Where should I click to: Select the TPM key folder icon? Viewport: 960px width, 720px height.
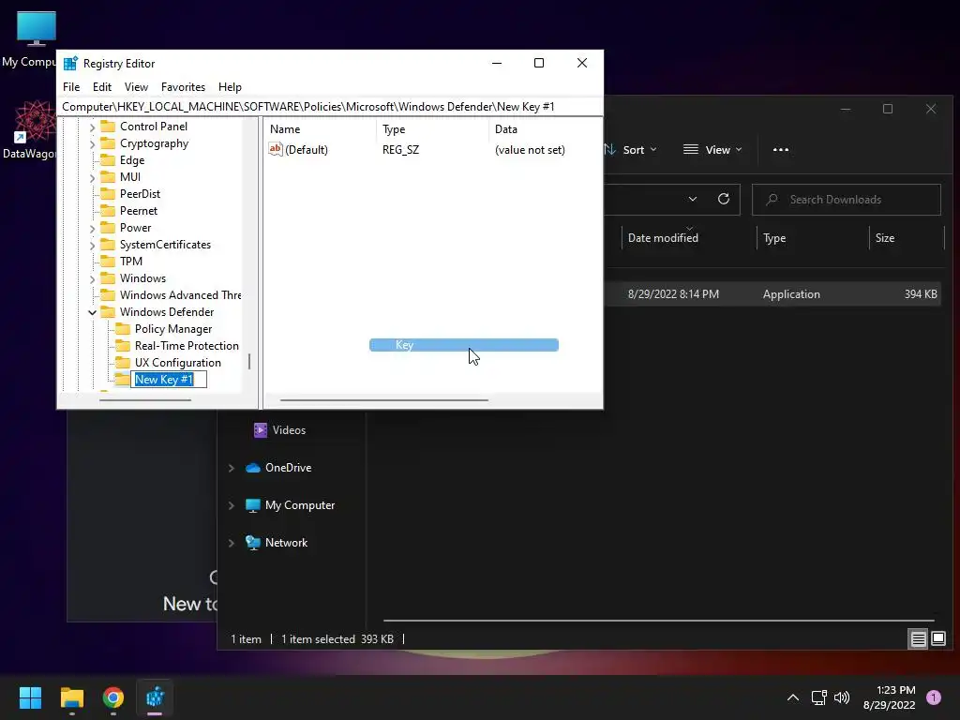108,261
